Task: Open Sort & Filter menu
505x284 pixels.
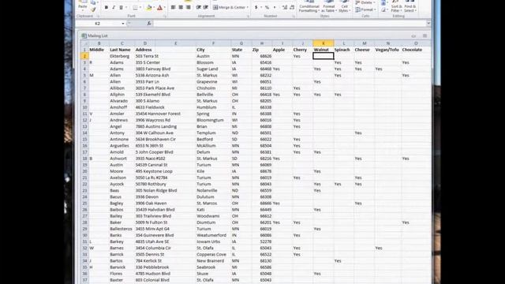Action: pos(396,6)
